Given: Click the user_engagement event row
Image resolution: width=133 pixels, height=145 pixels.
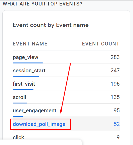Looking at the screenshot, I should tap(66, 111).
